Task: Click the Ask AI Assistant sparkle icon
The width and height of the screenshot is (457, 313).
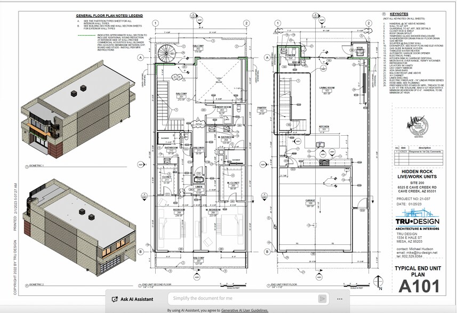Action: [114, 299]
